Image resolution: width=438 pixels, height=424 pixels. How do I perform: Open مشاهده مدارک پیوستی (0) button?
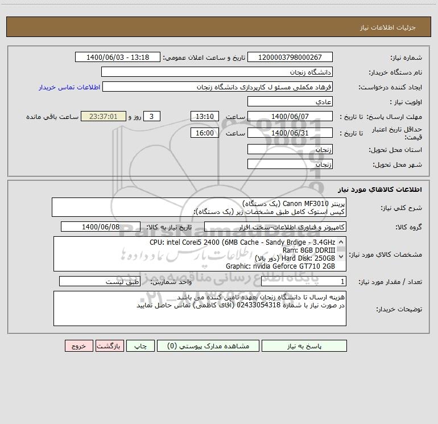pos(208,346)
